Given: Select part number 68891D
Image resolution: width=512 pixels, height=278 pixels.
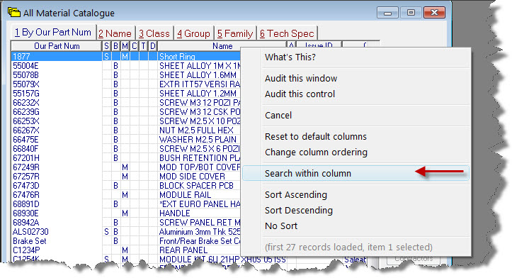Looking at the screenshot, I should pyautogui.click(x=26, y=204).
